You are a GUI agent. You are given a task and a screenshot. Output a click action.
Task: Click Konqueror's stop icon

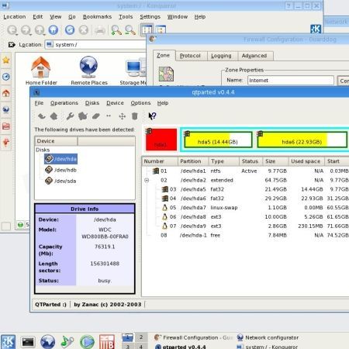[84, 30]
